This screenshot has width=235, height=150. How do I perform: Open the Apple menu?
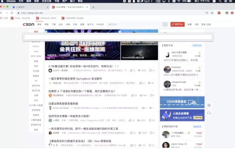(2, 1)
